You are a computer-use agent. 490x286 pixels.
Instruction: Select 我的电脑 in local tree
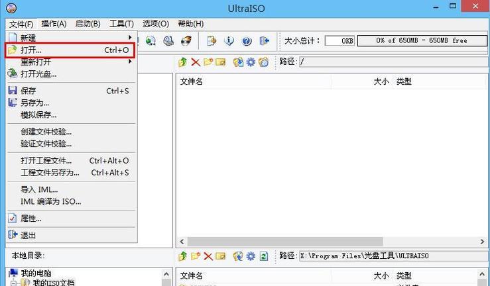pyautogui.click(x=36, y=273)
